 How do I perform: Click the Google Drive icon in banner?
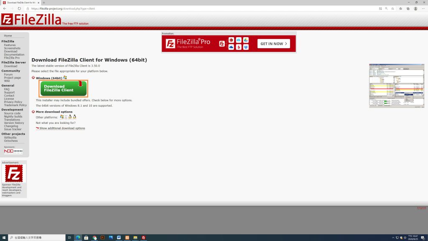click(x=246, y=40)
